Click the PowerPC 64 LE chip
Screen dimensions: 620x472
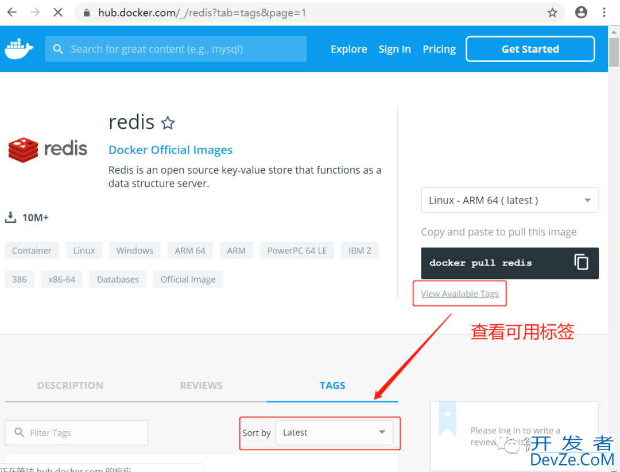(297, 251)
